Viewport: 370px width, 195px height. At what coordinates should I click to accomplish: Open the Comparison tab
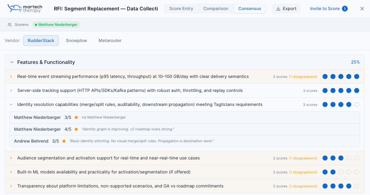(215, 9)
